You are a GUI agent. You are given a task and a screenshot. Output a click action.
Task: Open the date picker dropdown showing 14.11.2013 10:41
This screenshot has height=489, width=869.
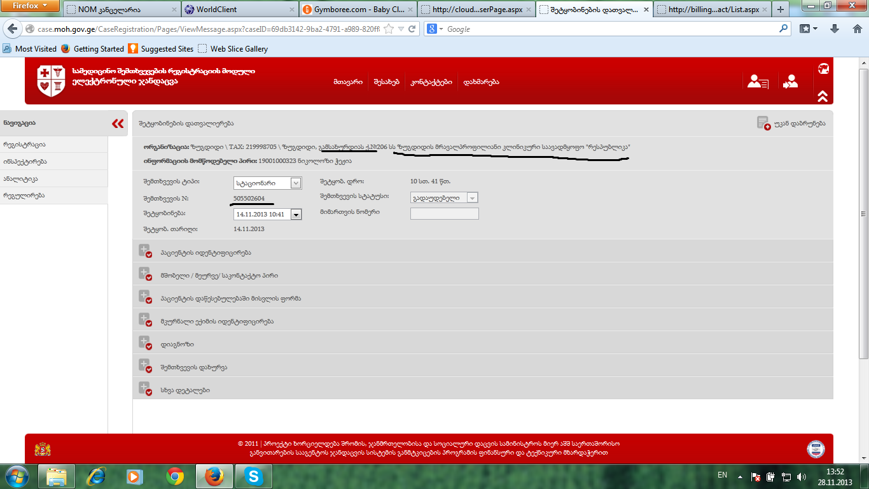(296, 215)
